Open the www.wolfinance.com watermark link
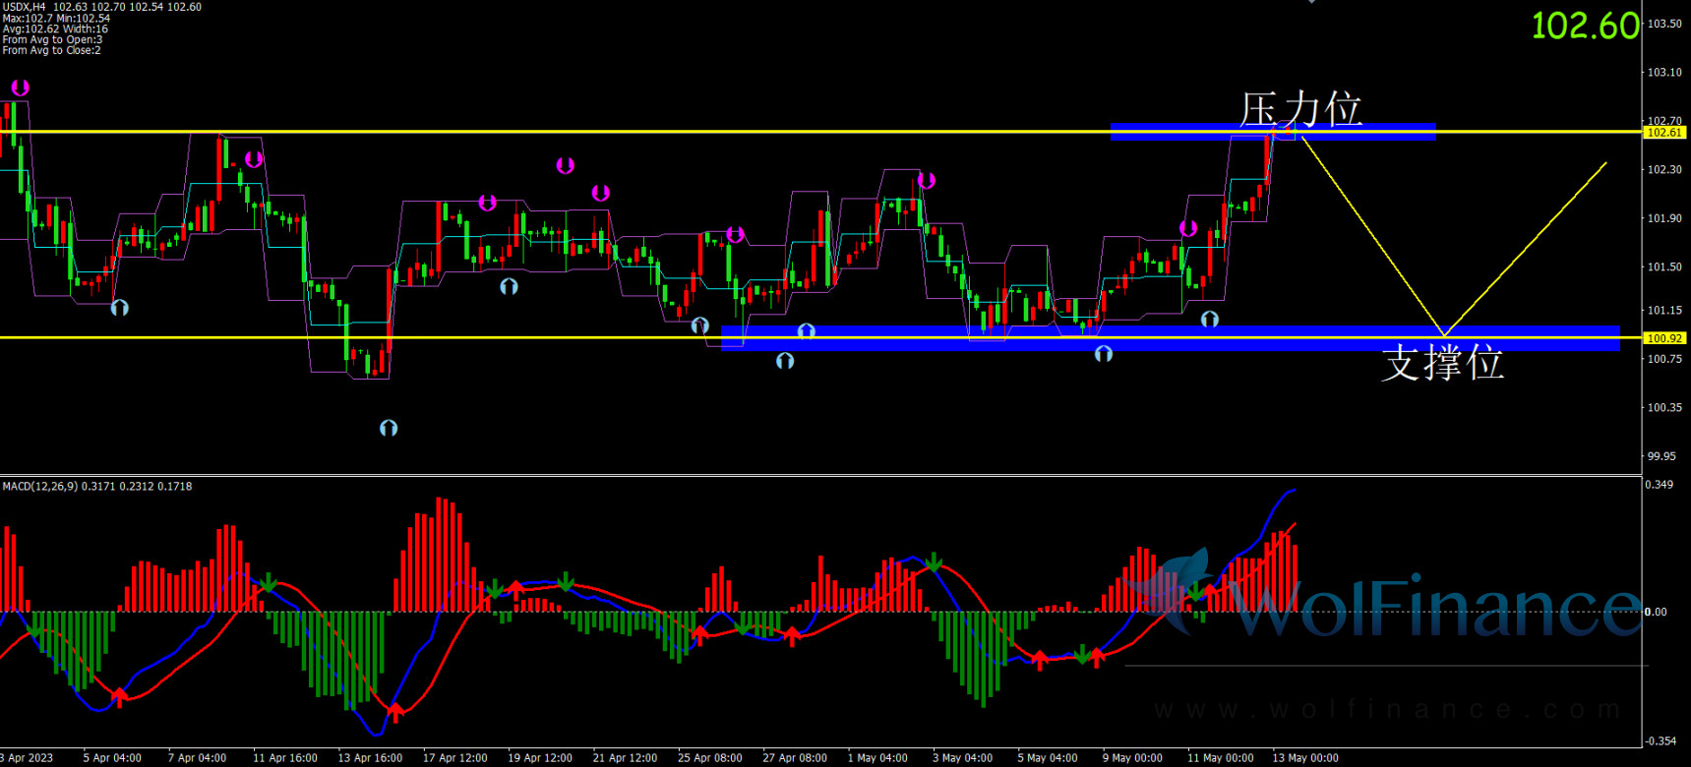Screen dimensions: 1691x767 pyautogui.click(x=1387, y=709)
